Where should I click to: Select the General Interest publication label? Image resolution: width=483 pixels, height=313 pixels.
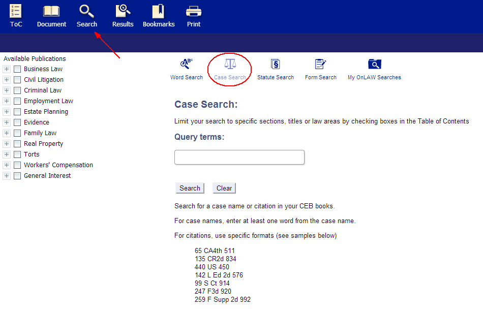(47, 176)
